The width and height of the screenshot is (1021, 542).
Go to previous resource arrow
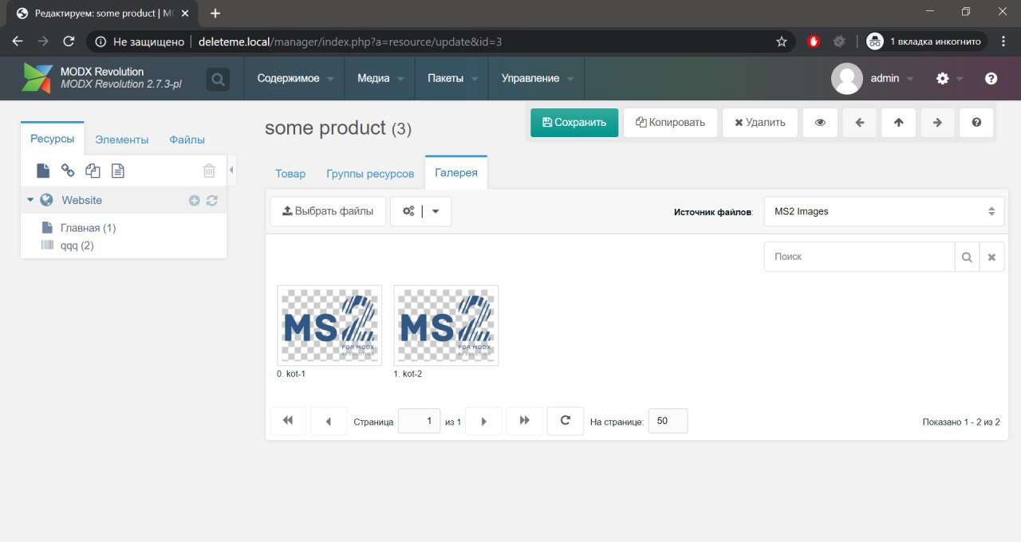pyautogui.click(x=860, y=123)
